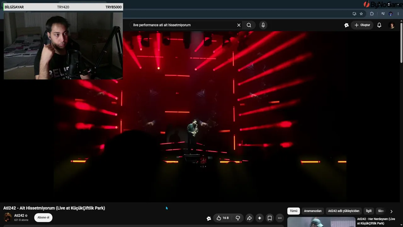Click the badge icon left of like button
This screenshot has width=403, height=227.
[209, 218]
